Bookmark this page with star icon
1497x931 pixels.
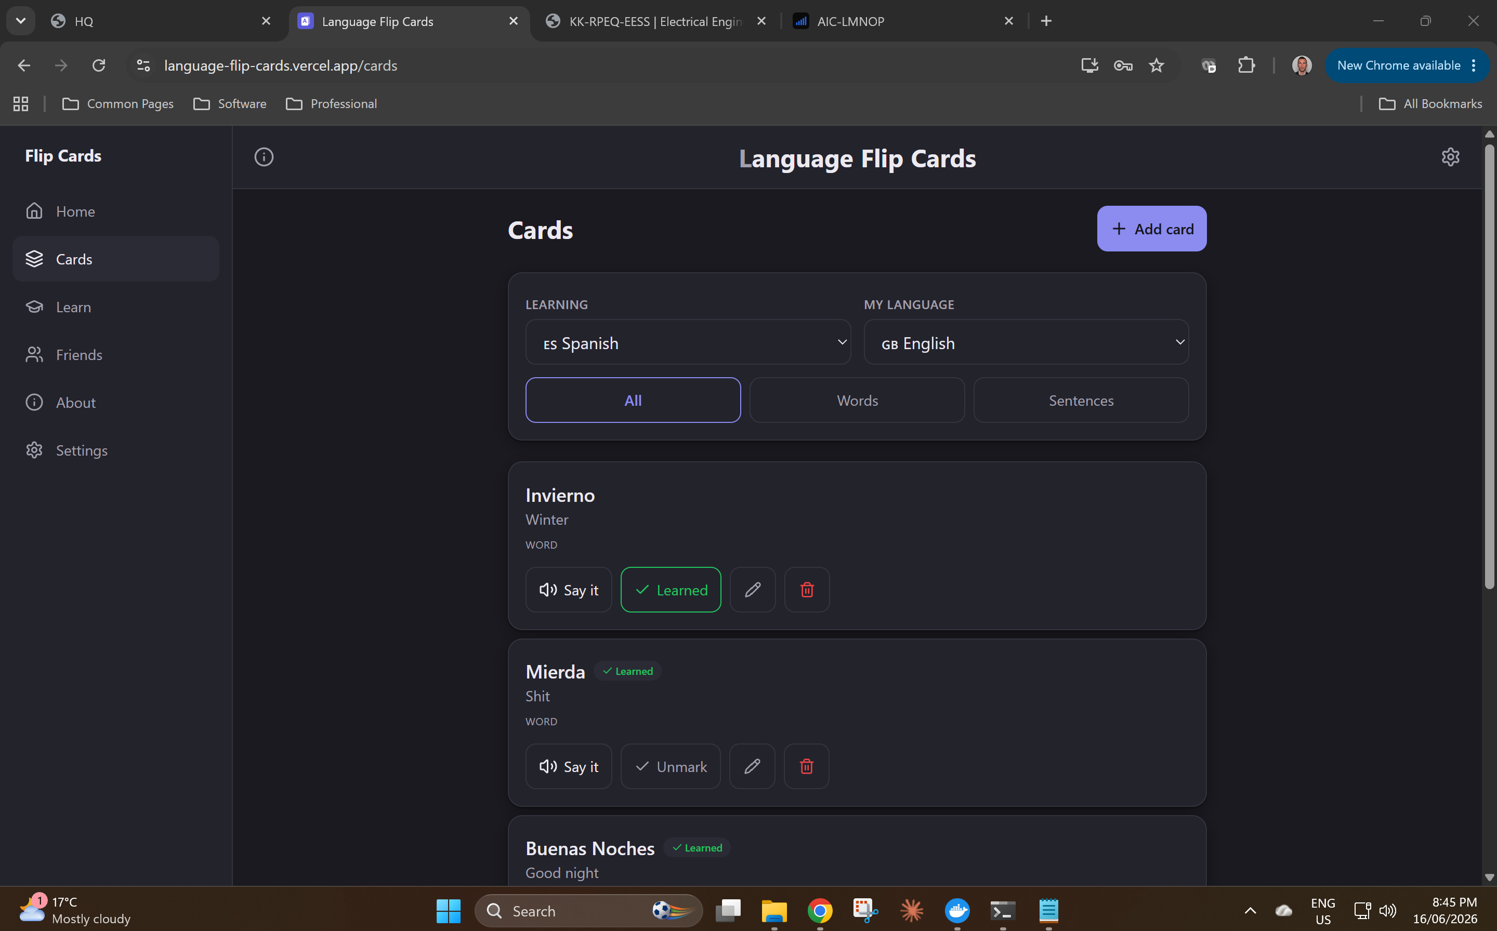point(1157,65)
